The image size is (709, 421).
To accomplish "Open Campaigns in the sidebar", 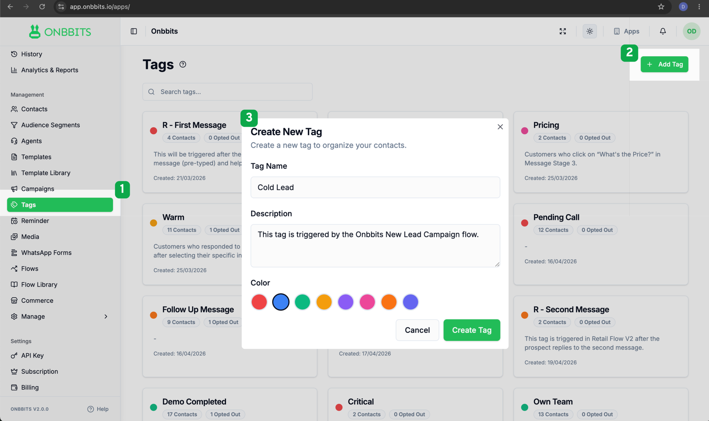I will pyautogui.click(x=60, y=189).
